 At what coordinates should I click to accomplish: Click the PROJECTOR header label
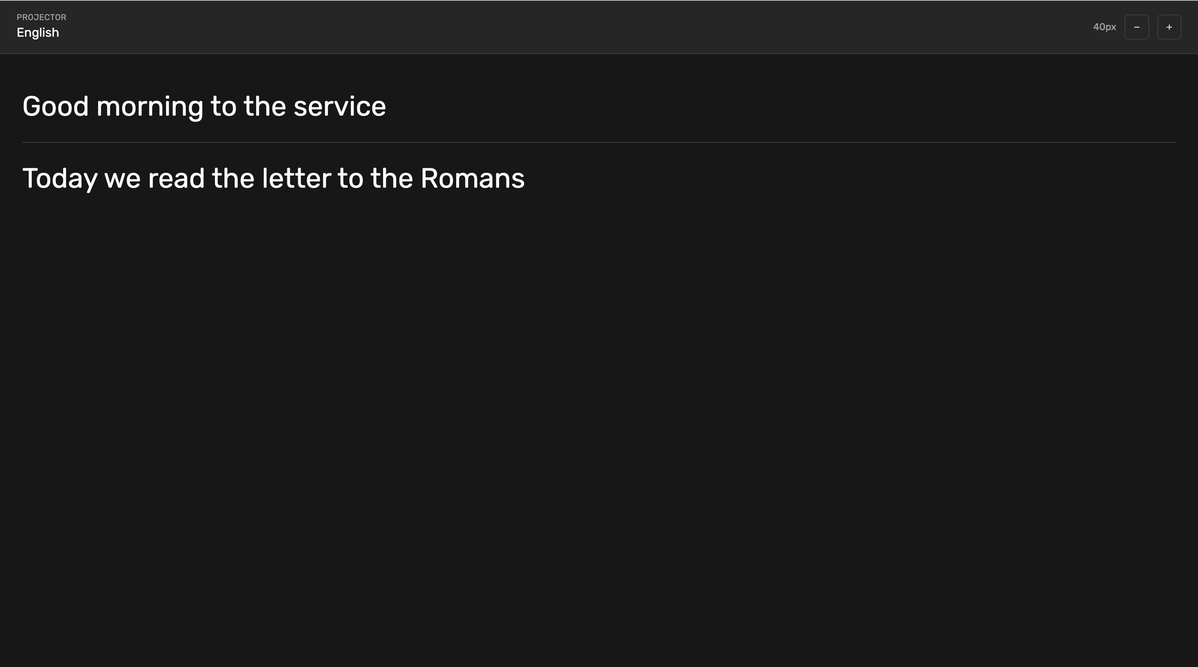41,17
